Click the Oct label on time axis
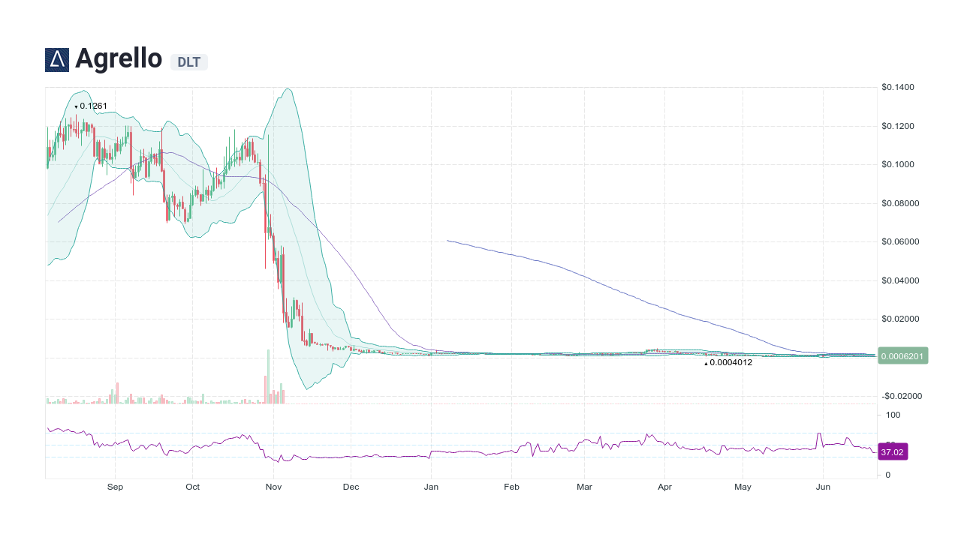The height and width of the screenshot is (540, 961). click(x=193, y=487)
